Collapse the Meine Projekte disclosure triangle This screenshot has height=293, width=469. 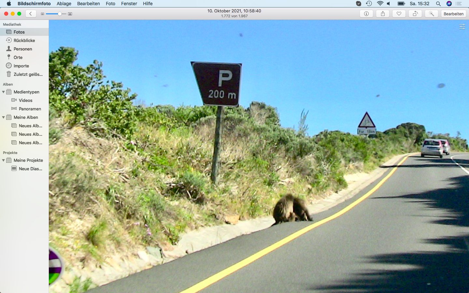point(4,160)
